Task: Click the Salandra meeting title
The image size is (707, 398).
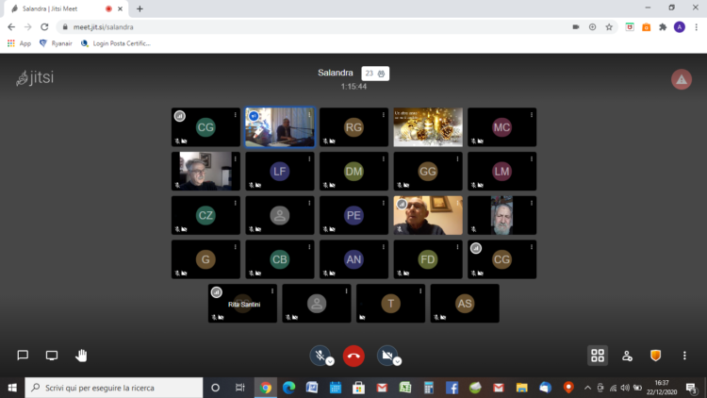Action: [335, 73]
